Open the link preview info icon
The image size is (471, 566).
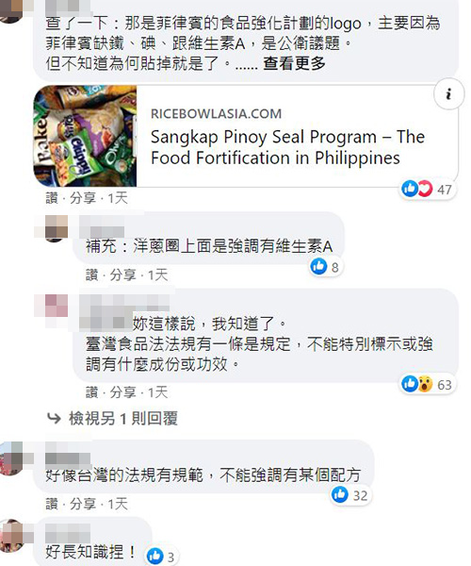point(448,94)
